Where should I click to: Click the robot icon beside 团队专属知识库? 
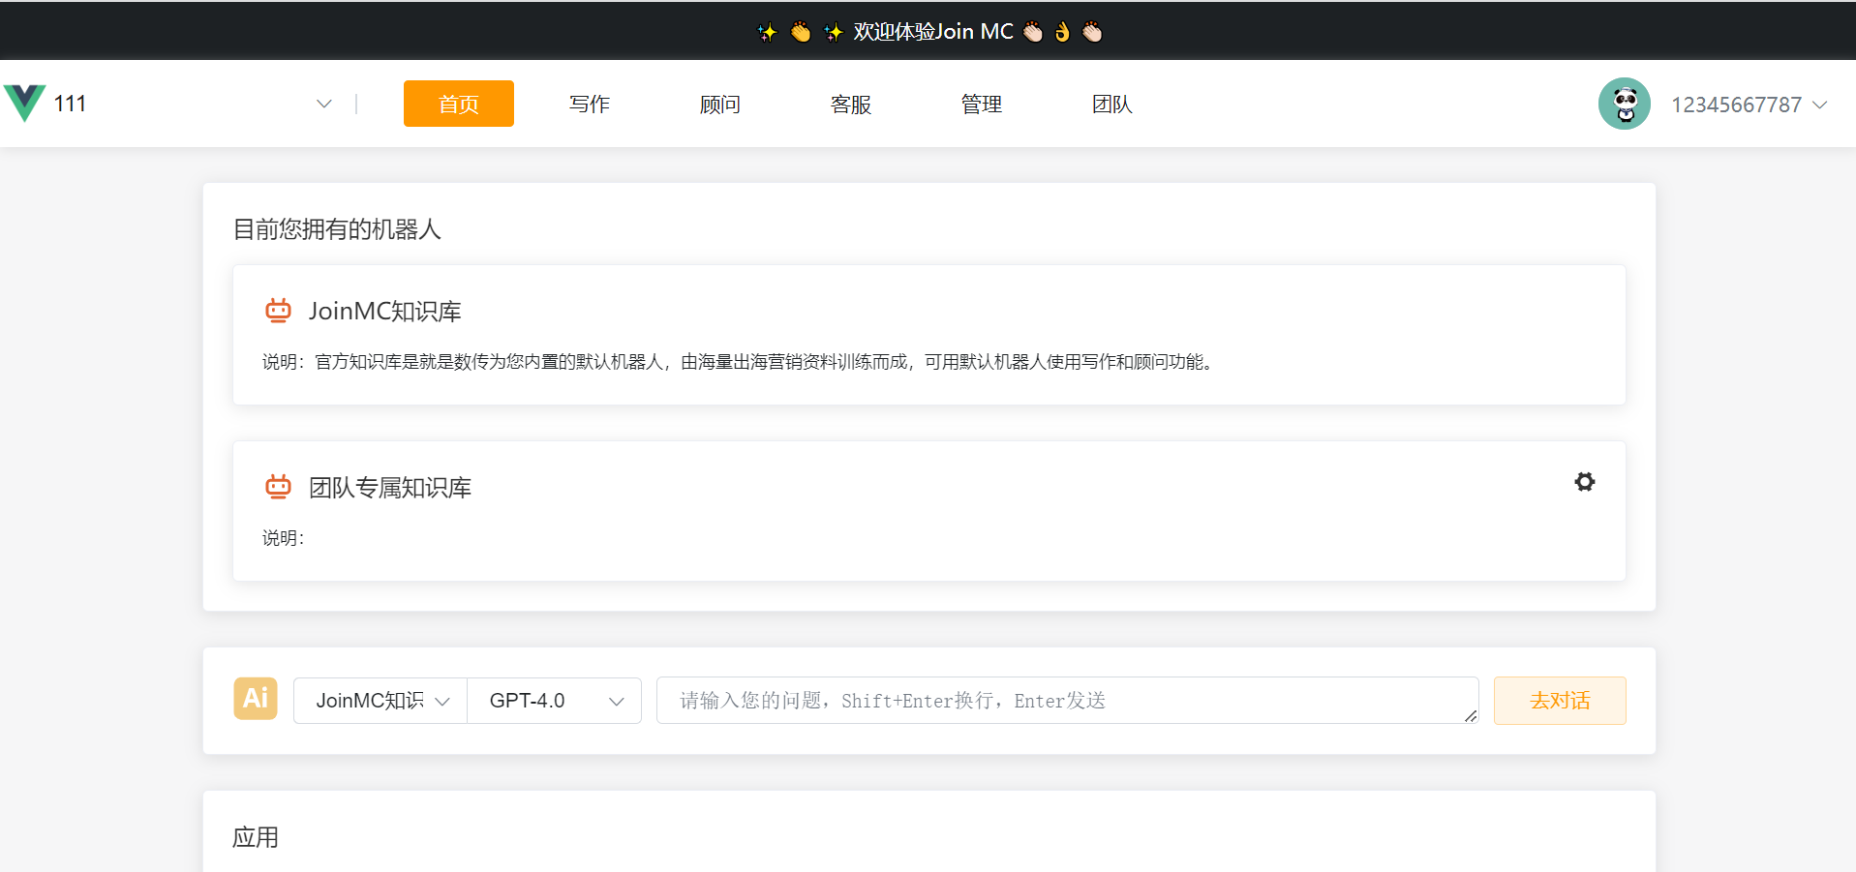[278, 487]
